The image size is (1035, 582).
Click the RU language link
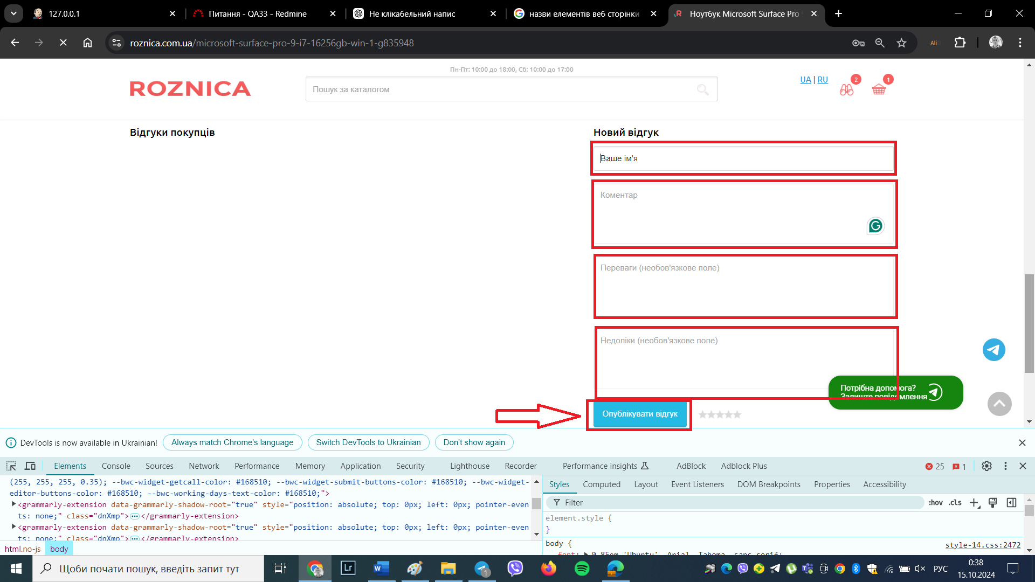point(823,80)
